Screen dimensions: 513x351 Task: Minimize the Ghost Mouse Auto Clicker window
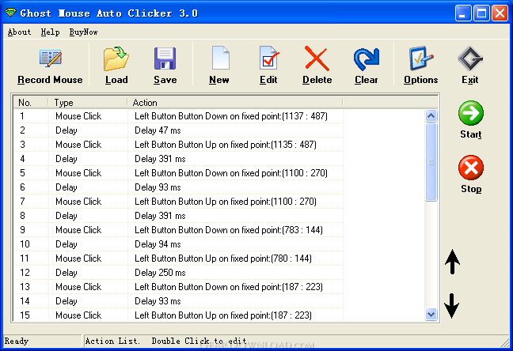463,13
